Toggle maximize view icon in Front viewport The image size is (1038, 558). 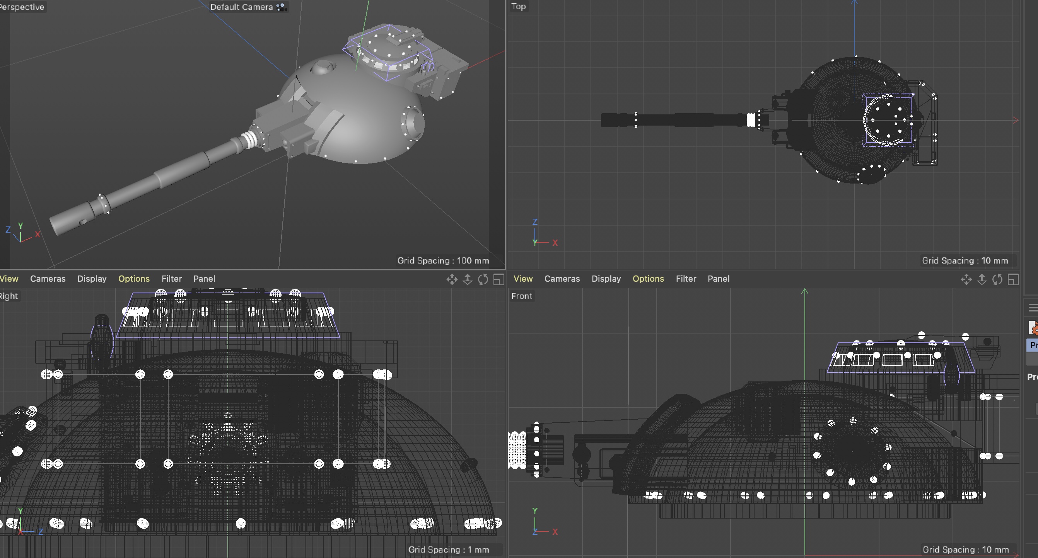tap(1013, 279)
